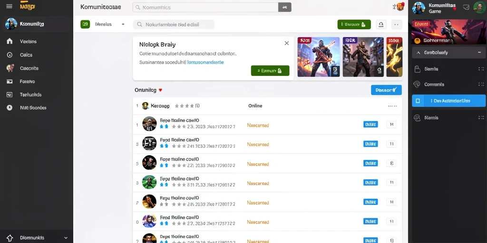This screenshot has width=487, height=243.
Task: Click the green Eenourr button in banner
Action: (x=270, y=71)
